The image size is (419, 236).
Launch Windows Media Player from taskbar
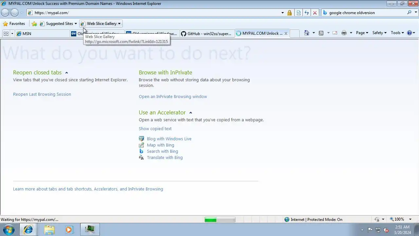[69, 230]
